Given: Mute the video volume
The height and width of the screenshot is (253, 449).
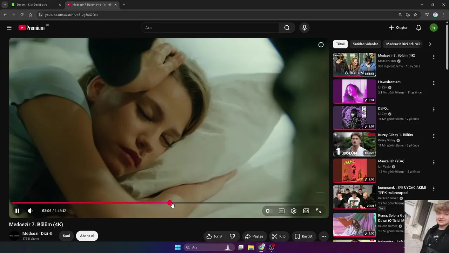Looking at the screenshot, I should click(x=30, y=211).
